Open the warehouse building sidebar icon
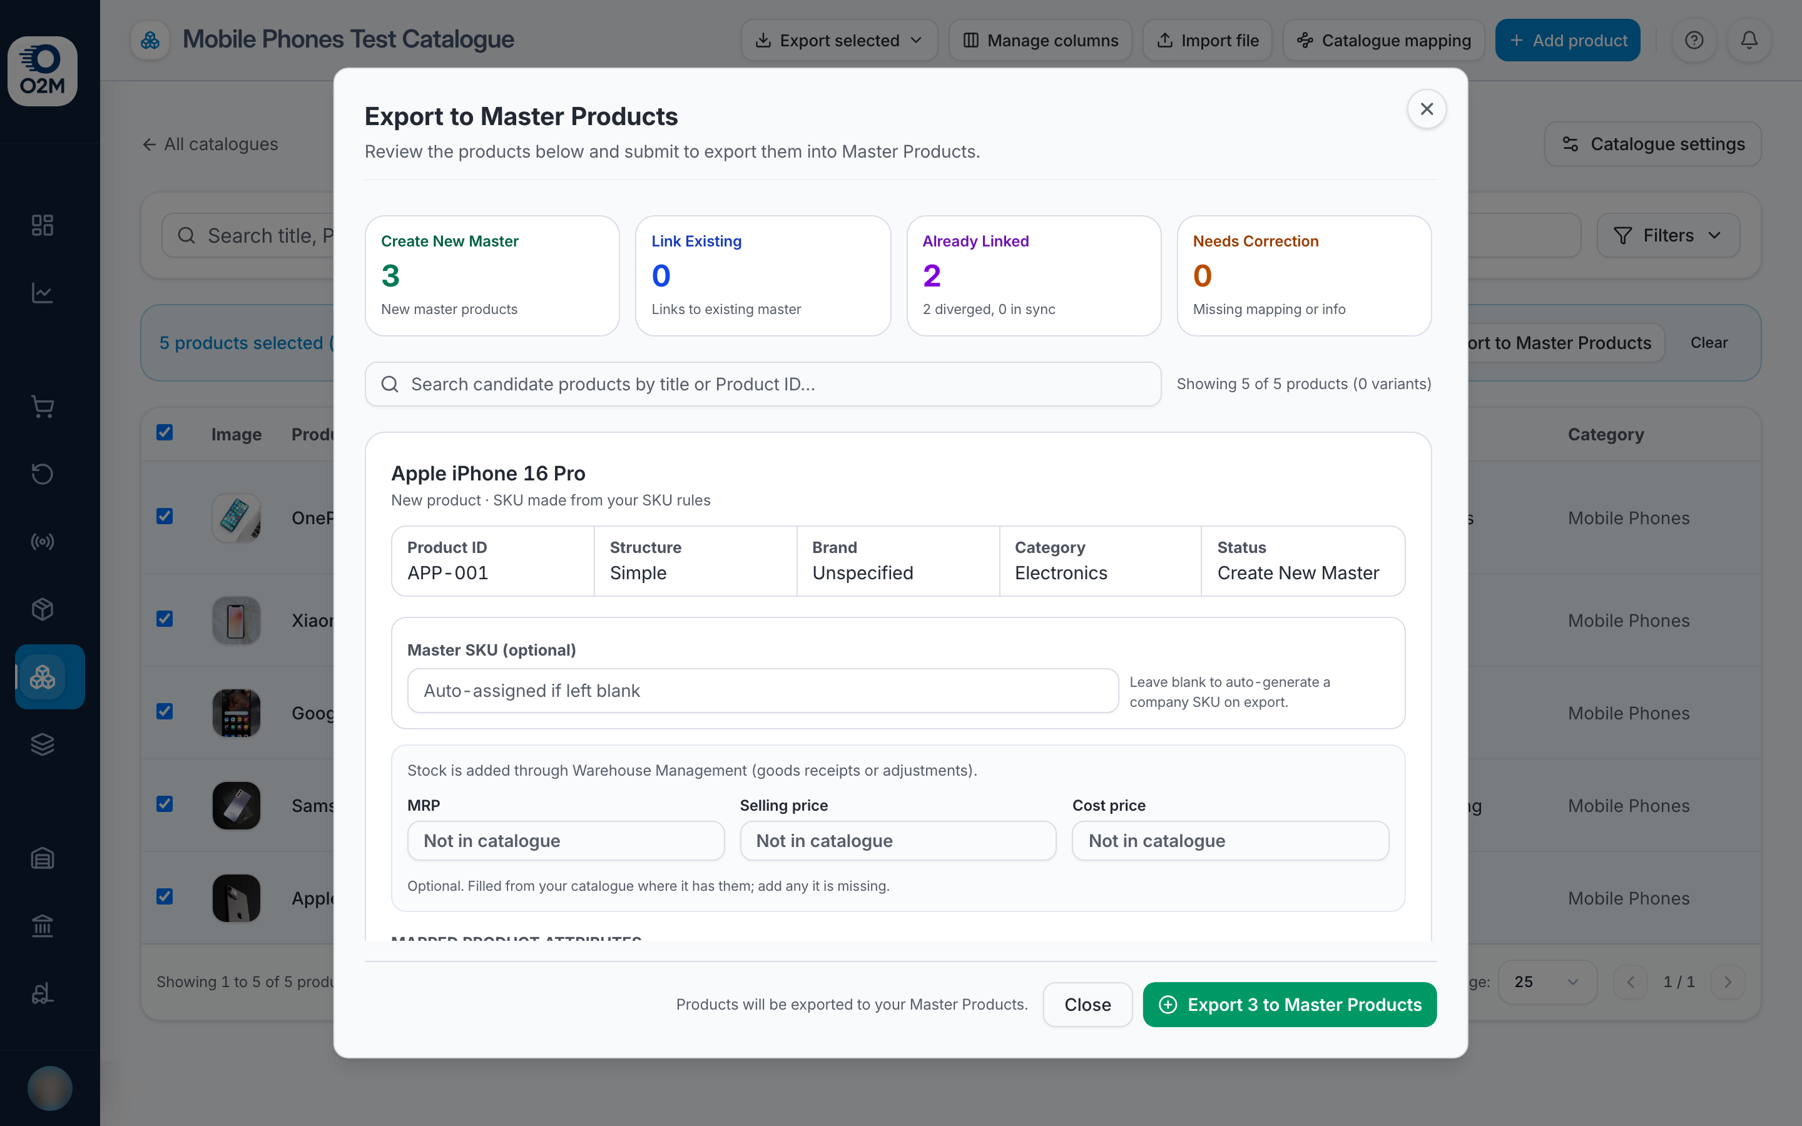Screen dimensions: 1802x1126 click(x=43, y=858)
